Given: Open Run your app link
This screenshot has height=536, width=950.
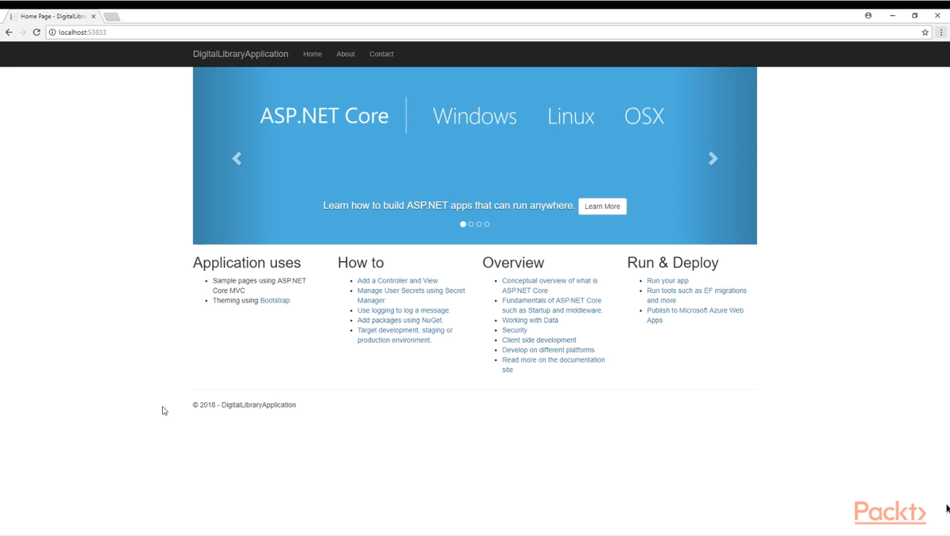Looking at the screenshot, I should (x=667, y=280).
